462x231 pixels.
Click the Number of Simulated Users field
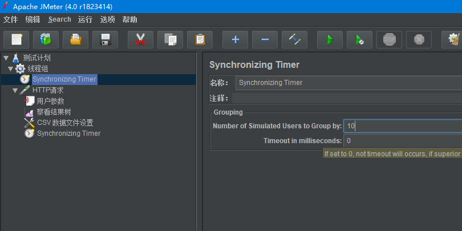(403, 127)
